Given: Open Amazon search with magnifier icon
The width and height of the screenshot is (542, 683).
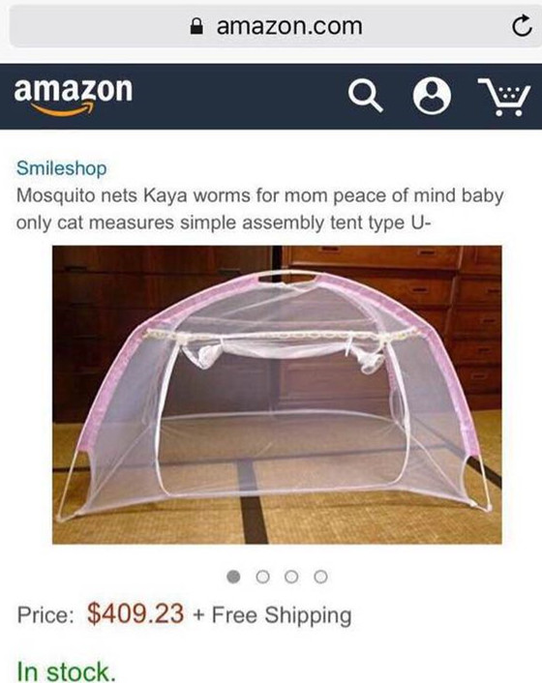Looking at the screenshot, I should (x=365, y=96).
